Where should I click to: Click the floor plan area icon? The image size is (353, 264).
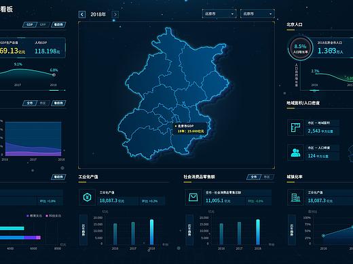tap(295, 127)
